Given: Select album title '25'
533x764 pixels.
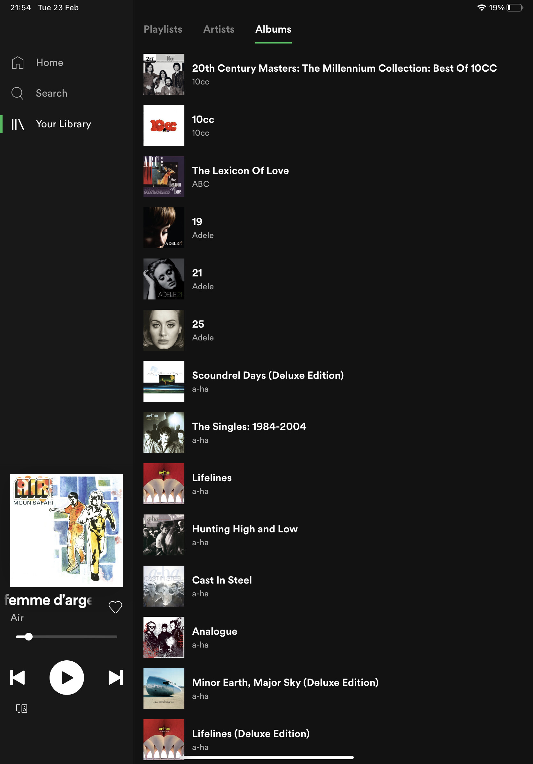Looking at the screenshot, I should click(x=198, y=324).
